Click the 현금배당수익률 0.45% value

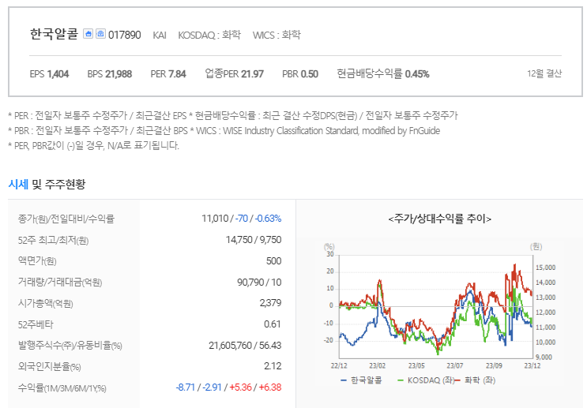382,73
